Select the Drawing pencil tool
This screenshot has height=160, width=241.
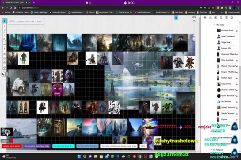point(4,30)
